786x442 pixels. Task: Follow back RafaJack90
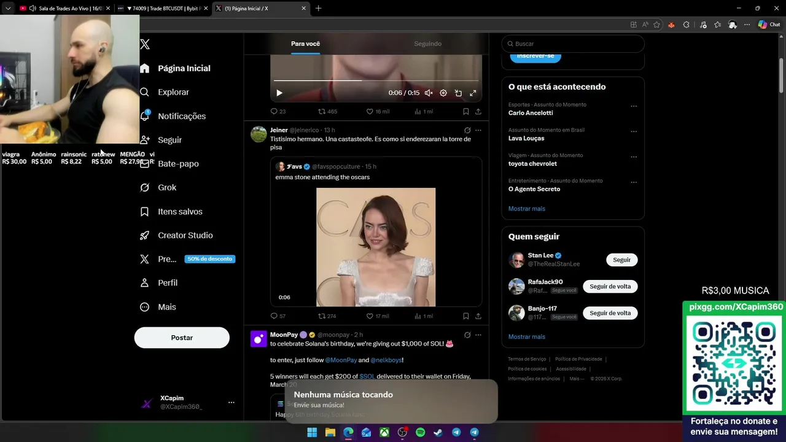(x=610, y=287)
